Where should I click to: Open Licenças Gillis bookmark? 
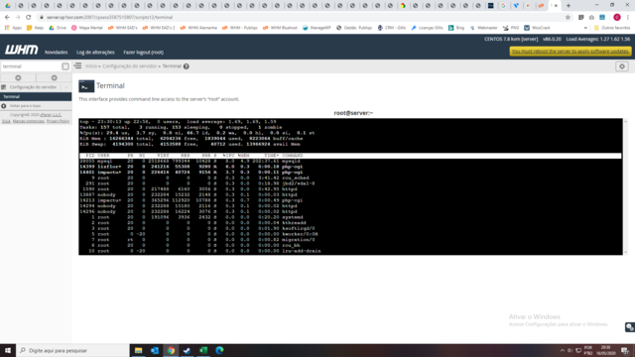(428, 28)
